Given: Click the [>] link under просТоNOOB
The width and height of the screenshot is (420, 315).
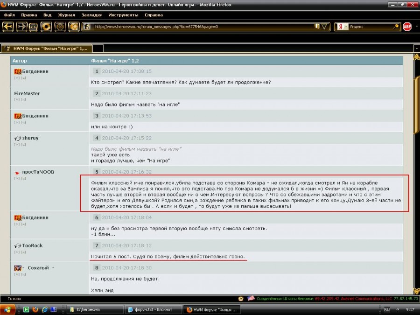Looking at the screenshot, I should [17, 179].
